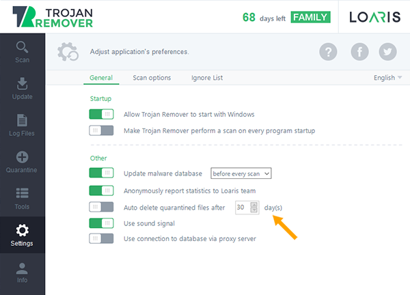Switch to the Scan options tab
Image resolution: width=410 pixels, height=295 pixels.
click(x=152, y=78)
